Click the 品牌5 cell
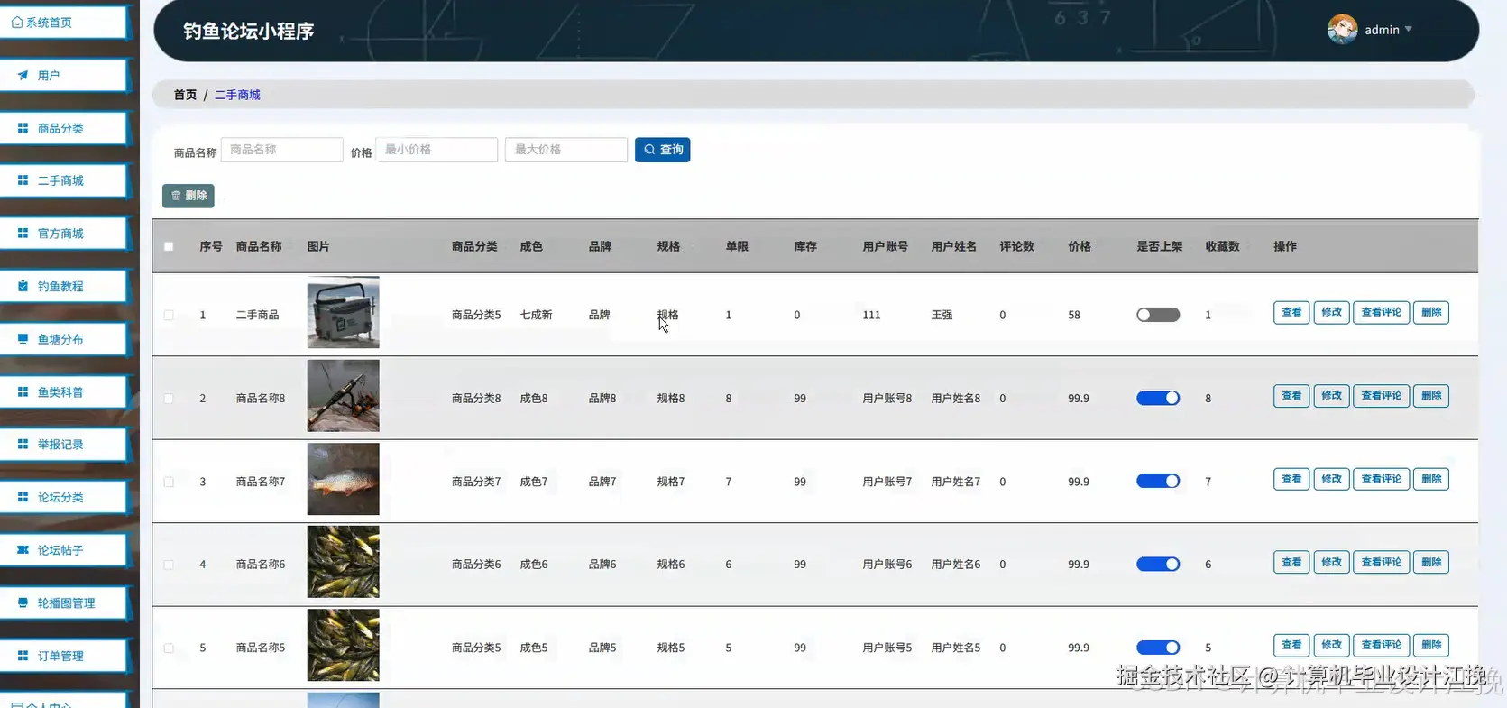 tap(602, 648)
